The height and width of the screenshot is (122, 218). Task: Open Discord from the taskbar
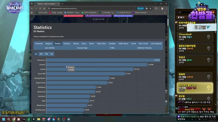click(49, 119)
